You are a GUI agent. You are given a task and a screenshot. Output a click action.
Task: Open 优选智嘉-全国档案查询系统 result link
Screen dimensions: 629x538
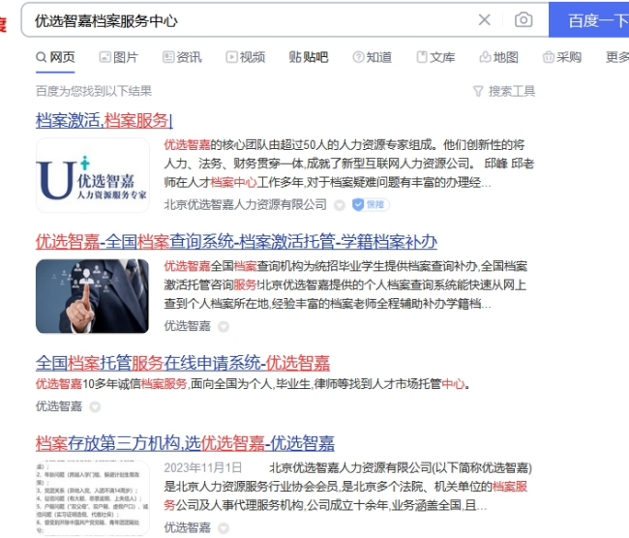click(236, 242)
